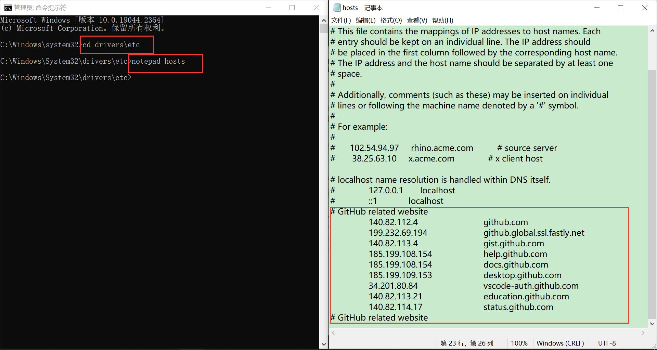The height and width of the screenshot is (350, 657).
Task: Click the last Command Prompt prompt line
Action: click(x=66, y=78)
